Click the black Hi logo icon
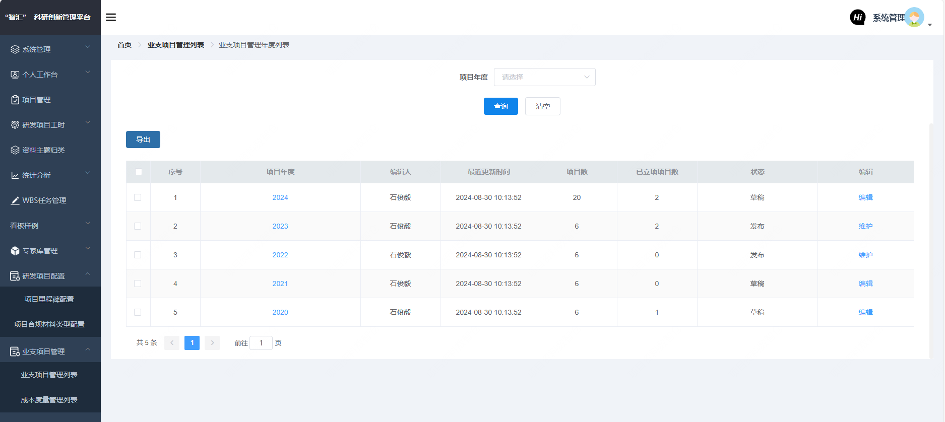This screenshot has width=945, height=422. 857,18
